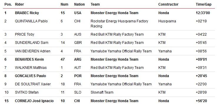The image size is (217, 108).
Task: Click the Pos. column header
Action: (8, 4)
